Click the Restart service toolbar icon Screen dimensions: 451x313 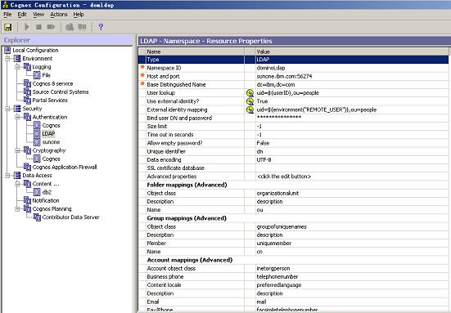click(x=51, y=27)
